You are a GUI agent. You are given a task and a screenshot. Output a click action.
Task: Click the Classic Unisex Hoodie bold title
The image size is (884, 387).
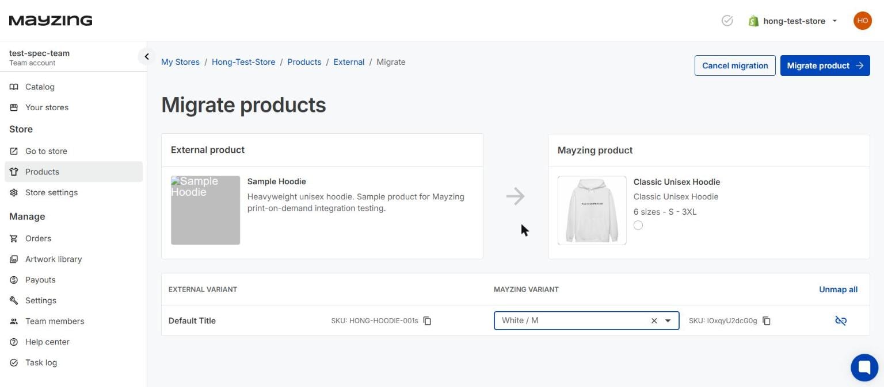tap(677, 182)
